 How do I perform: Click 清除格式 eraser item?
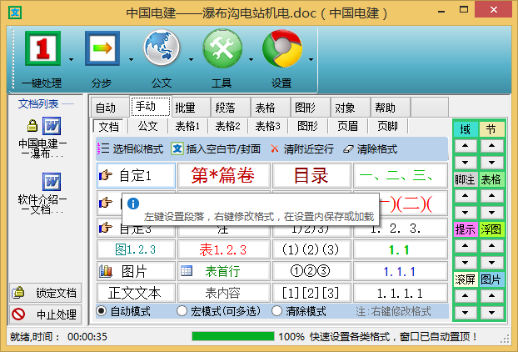click(x=370, y=149)
